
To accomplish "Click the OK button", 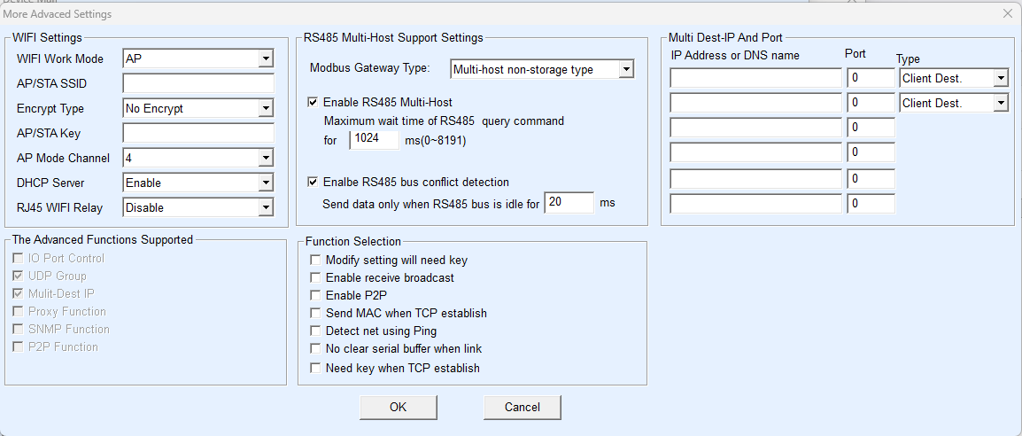I will coord(399,408).
